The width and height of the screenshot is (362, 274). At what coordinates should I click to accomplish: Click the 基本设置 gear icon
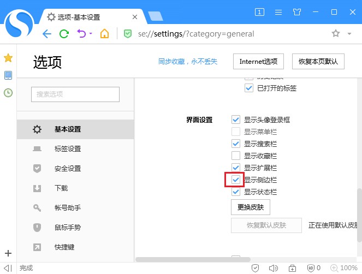coord(37,129)
